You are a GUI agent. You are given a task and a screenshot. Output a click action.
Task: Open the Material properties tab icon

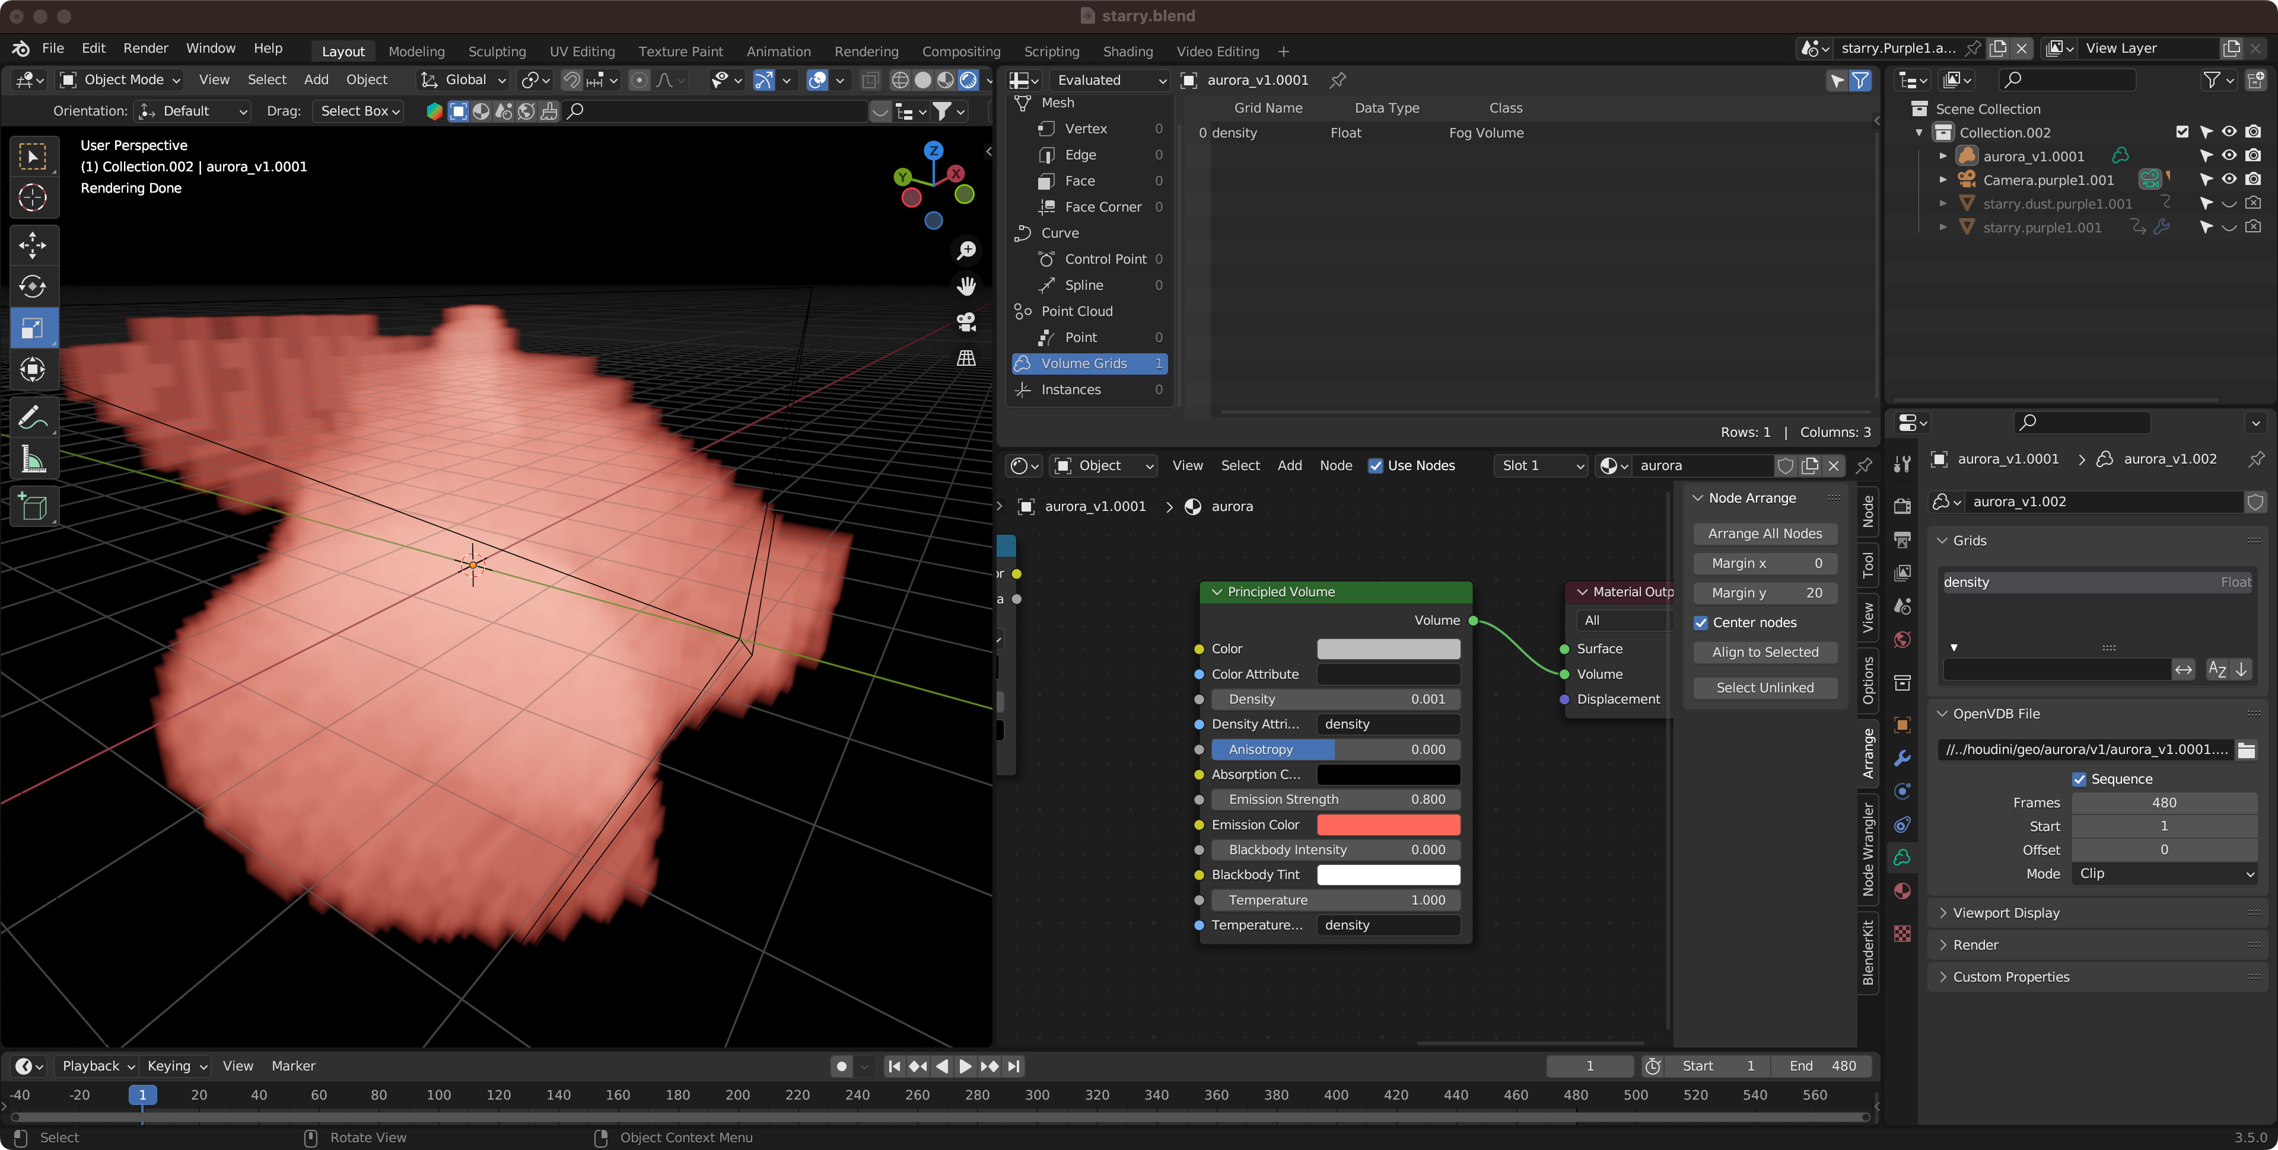1902,890
